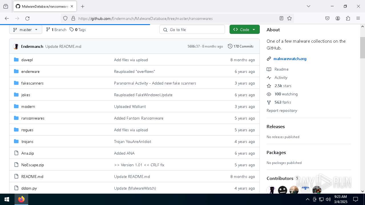This screenshot has width=365, height=205.
Task: View the 1 Branch link
Action: coord(56,30)
